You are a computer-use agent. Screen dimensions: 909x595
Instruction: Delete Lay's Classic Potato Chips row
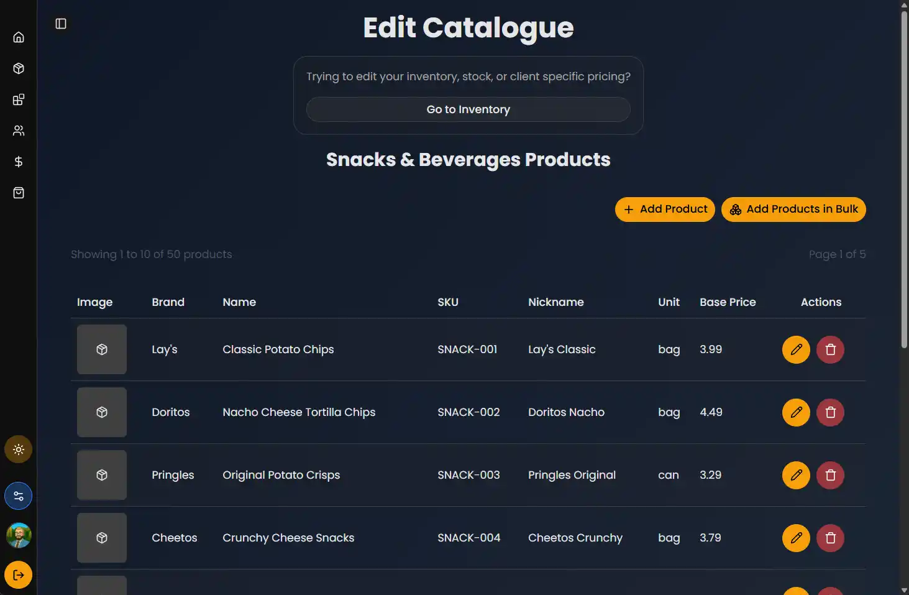point(830,349)
